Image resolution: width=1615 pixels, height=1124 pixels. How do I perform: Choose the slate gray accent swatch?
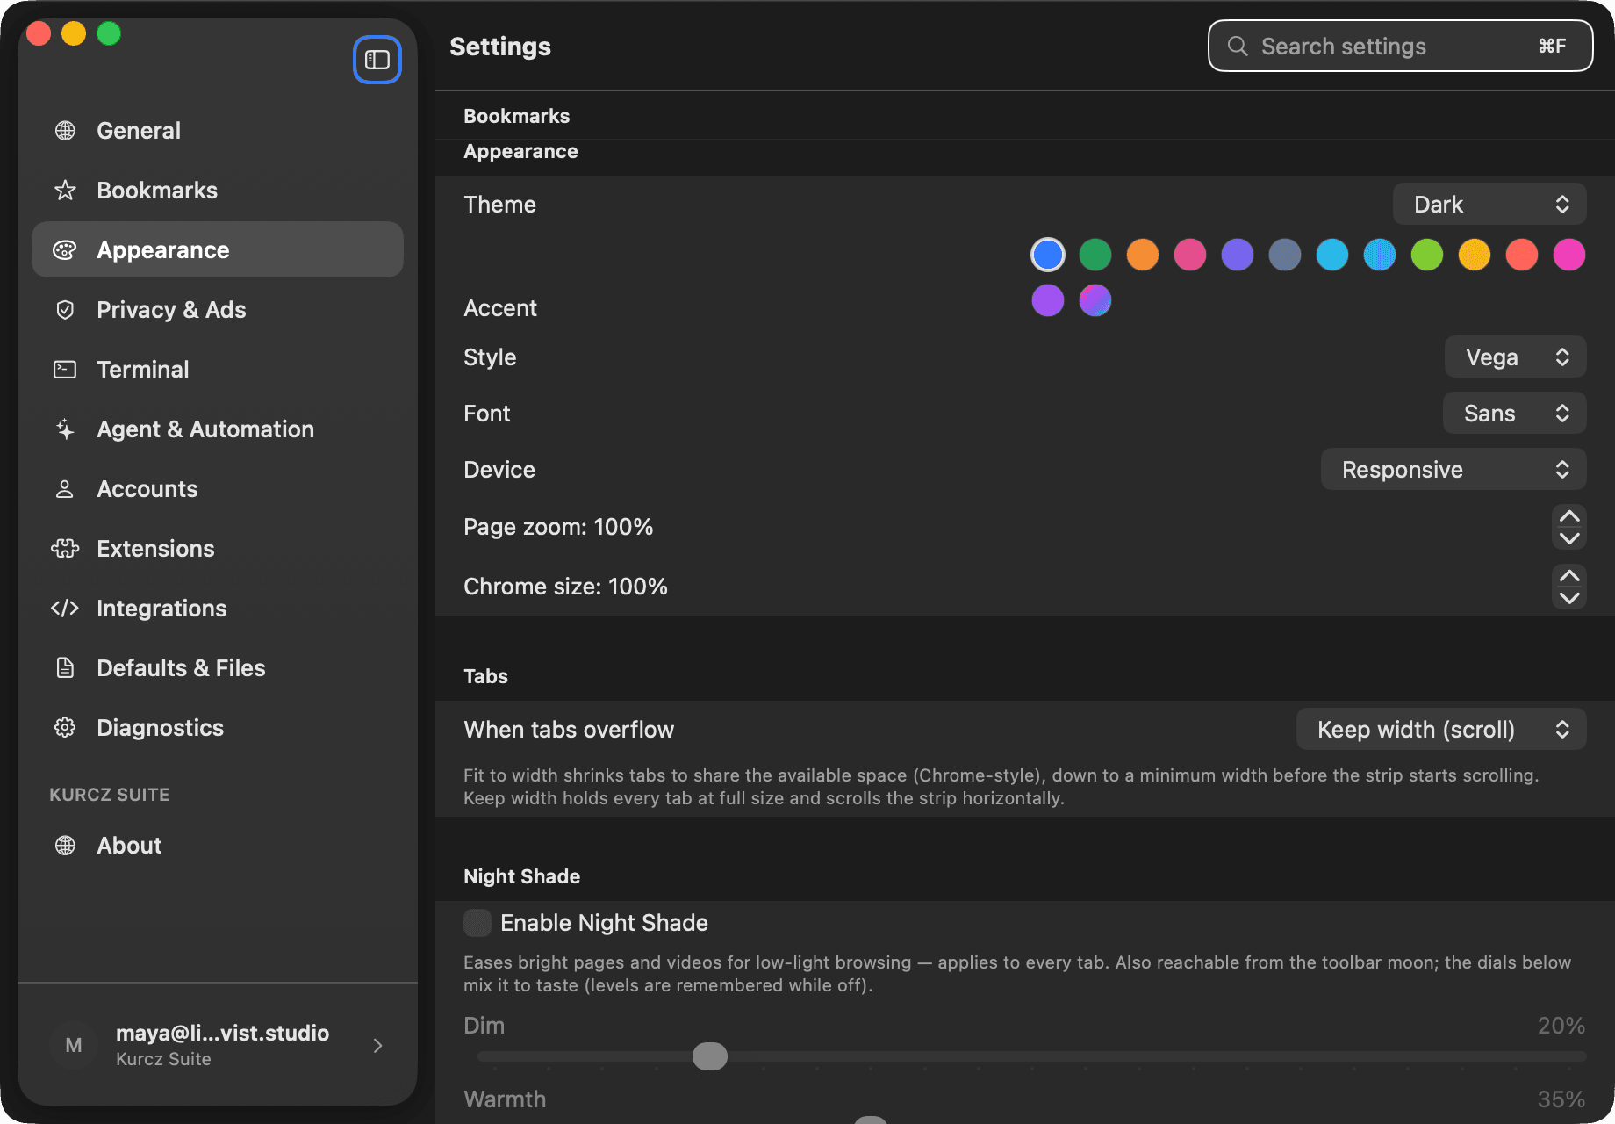click(x=1285, y=255)
